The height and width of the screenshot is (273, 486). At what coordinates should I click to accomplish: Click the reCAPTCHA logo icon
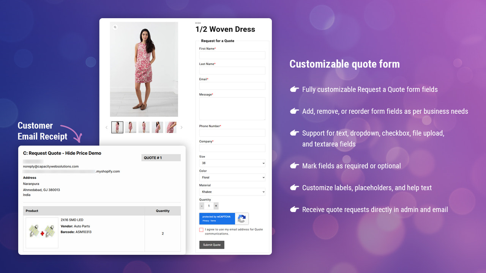click(x=242, y=218)
